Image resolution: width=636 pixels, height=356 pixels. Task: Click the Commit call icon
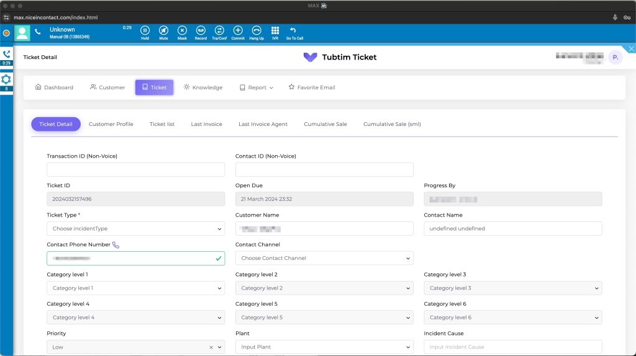[238, 30]
